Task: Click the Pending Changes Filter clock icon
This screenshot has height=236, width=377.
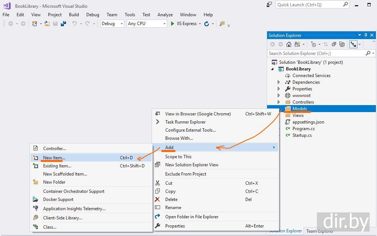Action: [x=314, y=44]
